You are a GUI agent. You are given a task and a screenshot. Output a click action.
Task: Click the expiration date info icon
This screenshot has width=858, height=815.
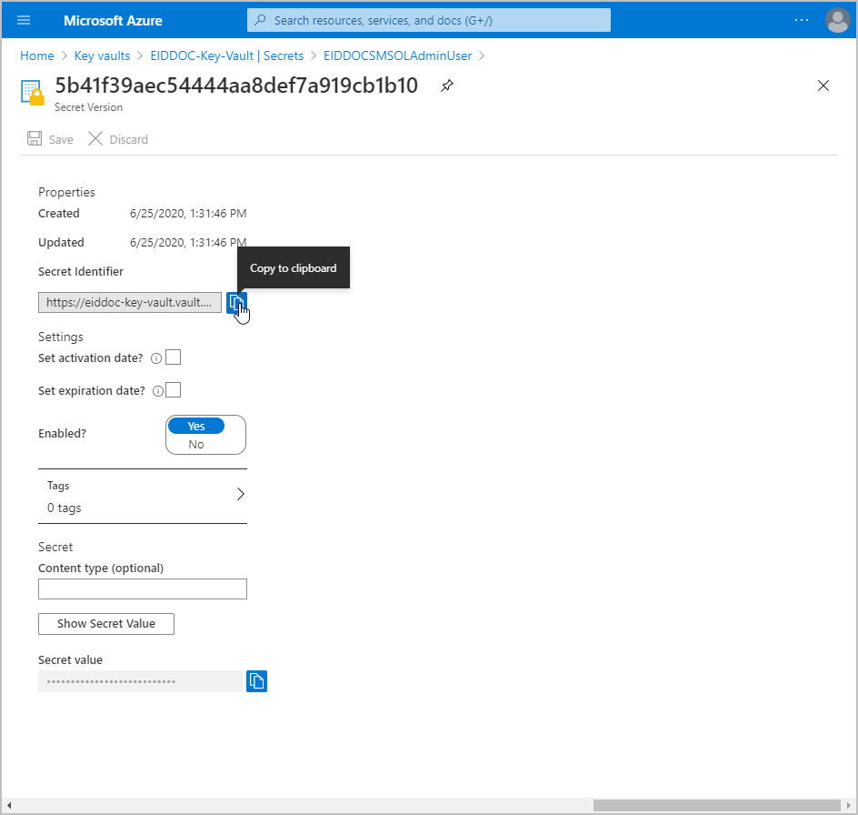tap(158, 391)
